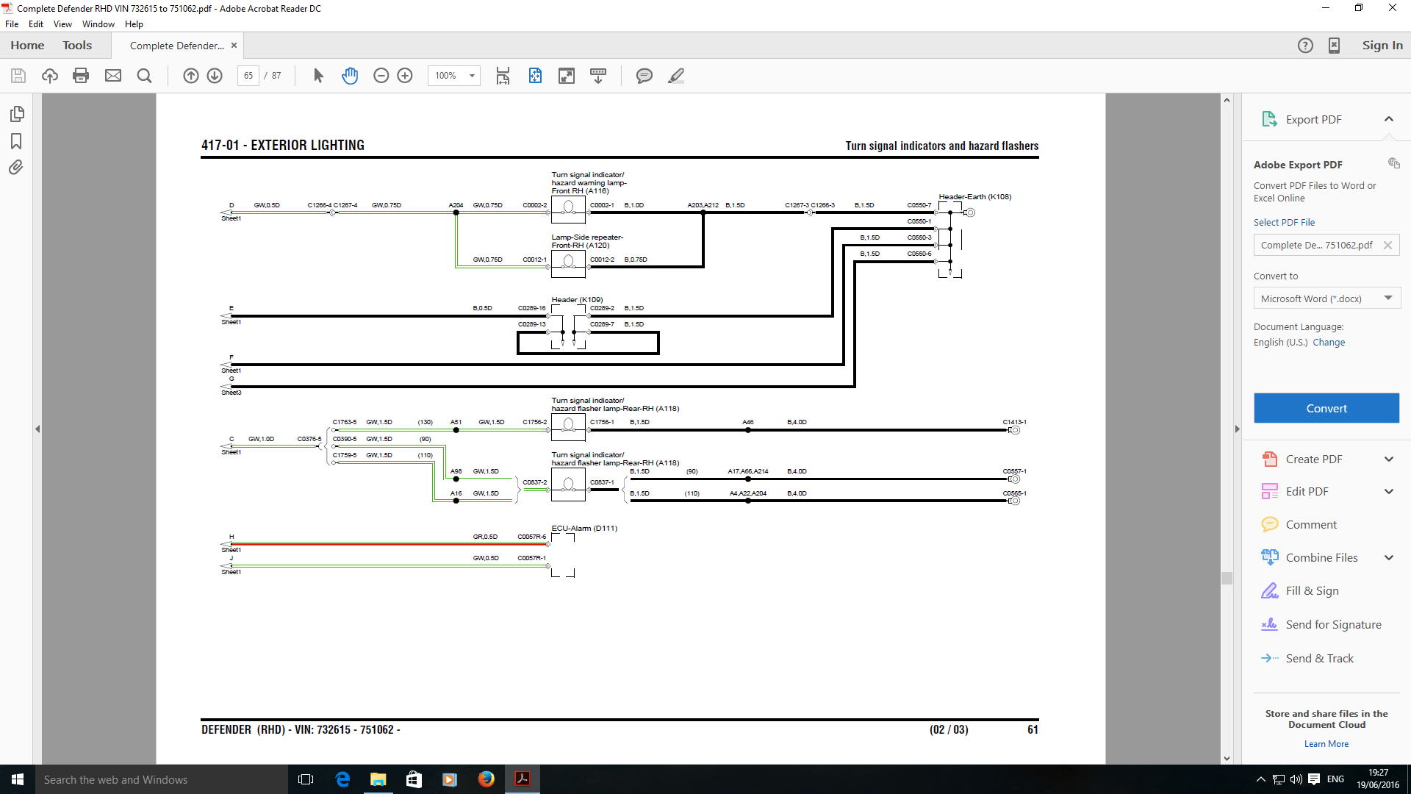Open the View menu
Image resolution: width=1411 pixels, height=794 pixels.
(x=62, y=24)
